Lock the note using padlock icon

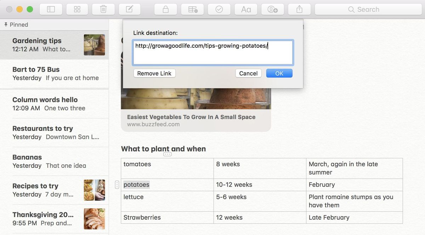pos(165,10)
